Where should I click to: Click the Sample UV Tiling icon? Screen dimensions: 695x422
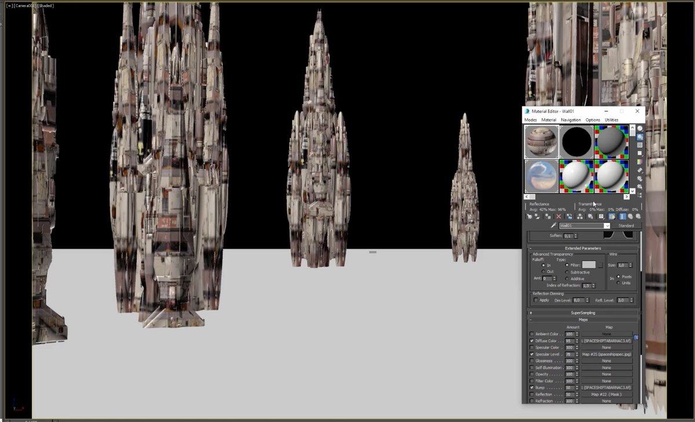coord(640,153)
